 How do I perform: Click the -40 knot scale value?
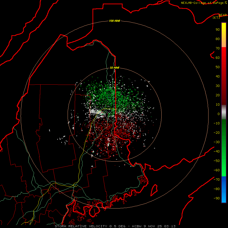tap(217, 151)
